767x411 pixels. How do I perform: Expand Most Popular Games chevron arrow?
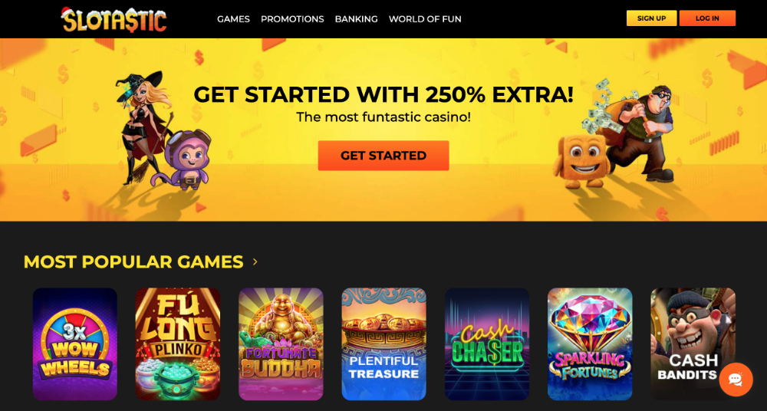[x=255, y=261]
